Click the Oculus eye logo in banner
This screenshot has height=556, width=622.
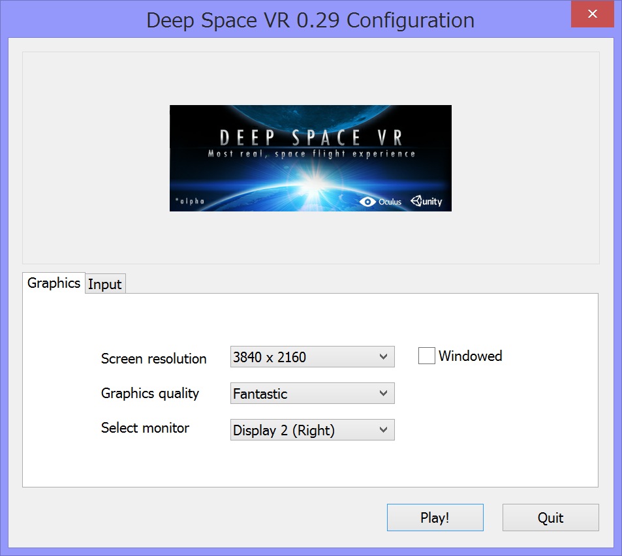click(367, 202)
